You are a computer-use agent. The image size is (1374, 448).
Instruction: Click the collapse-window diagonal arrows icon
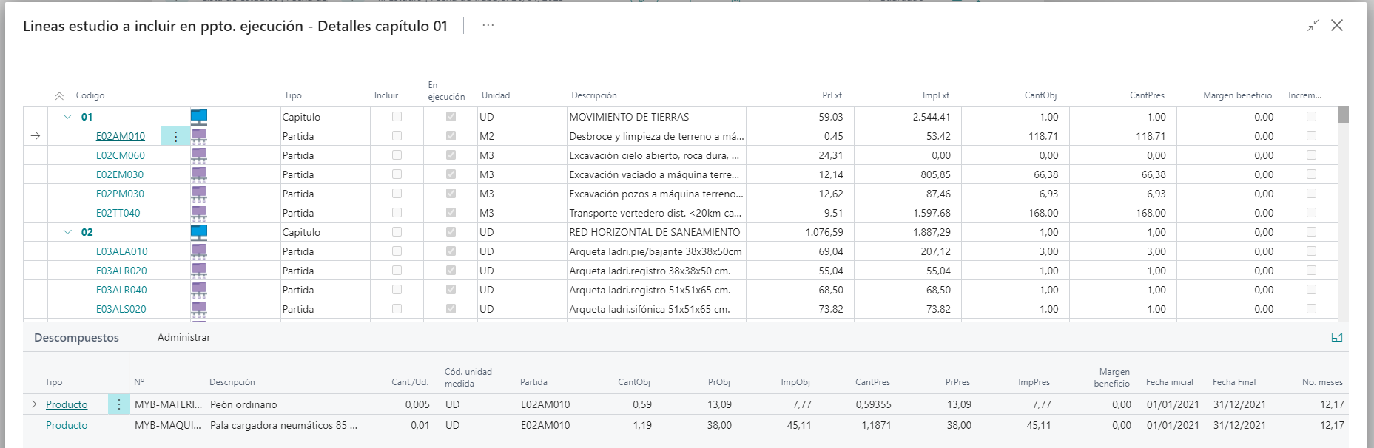point(1313,25)
